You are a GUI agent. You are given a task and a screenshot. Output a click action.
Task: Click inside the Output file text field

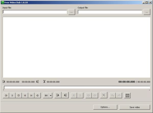pos(110,12)
